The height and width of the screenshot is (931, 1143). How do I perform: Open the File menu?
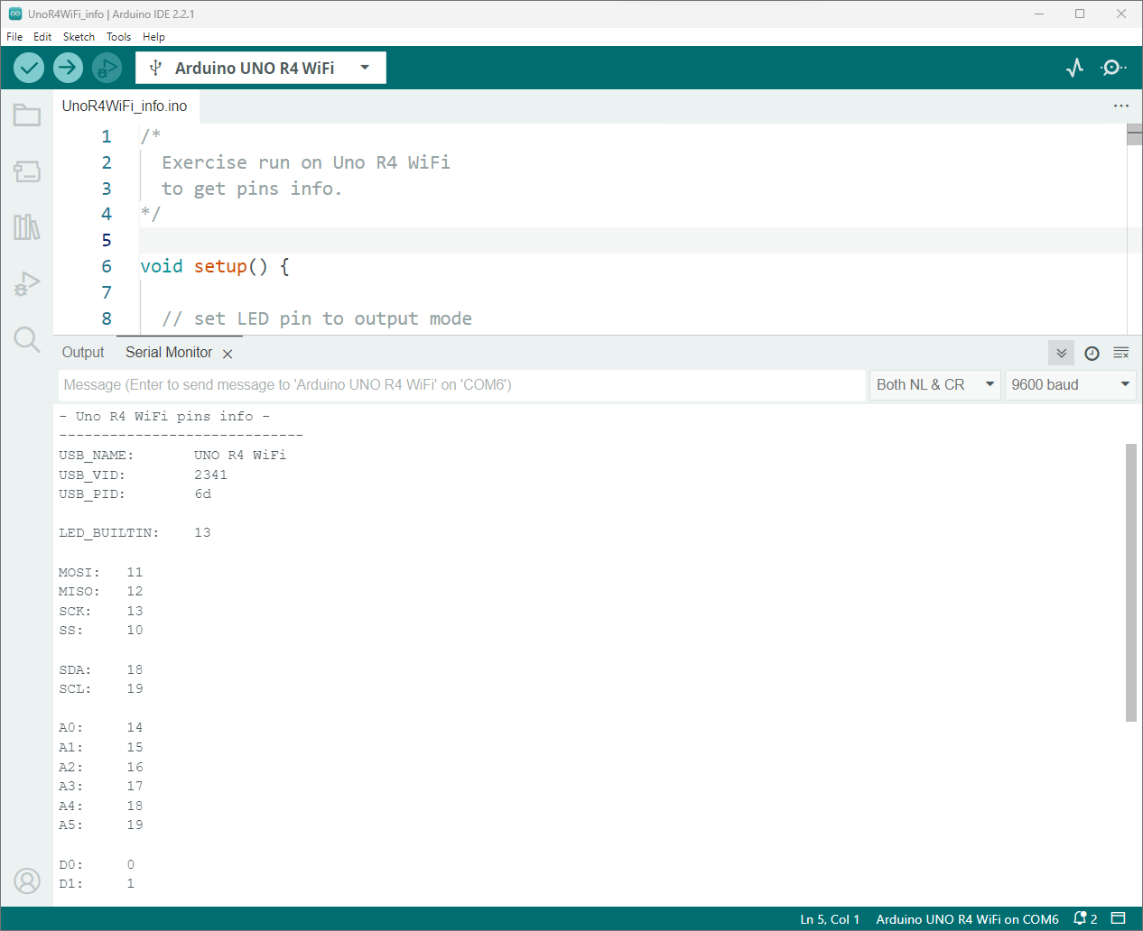(x=14, y=37)
